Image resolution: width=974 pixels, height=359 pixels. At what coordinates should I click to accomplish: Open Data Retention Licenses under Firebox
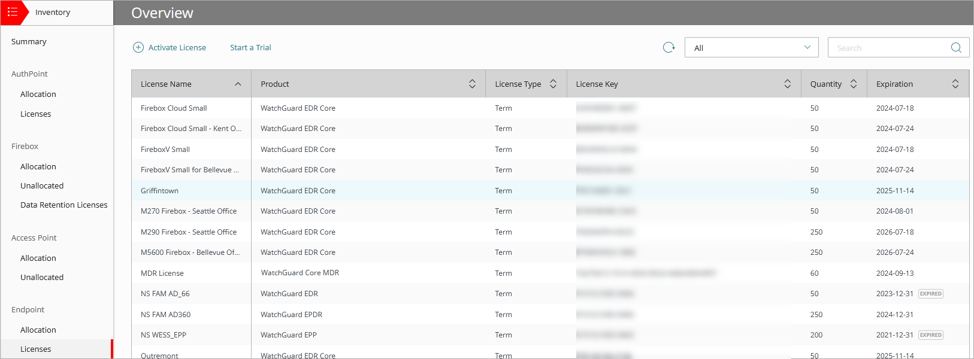click(x=63, y=205)
